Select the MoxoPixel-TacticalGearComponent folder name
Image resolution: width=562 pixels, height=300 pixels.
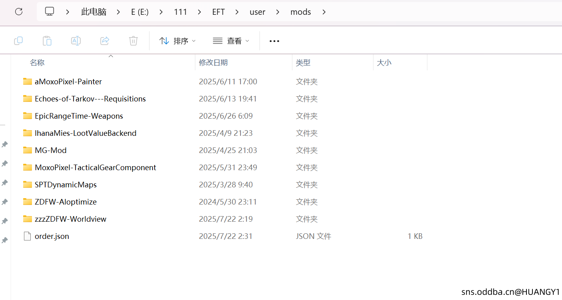tap(95, 167)
